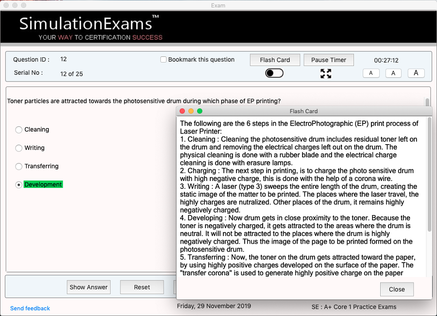Click Show Answer to reveal correct choice
Viewport: 437px width, 316px height.
tap(88, 287)
